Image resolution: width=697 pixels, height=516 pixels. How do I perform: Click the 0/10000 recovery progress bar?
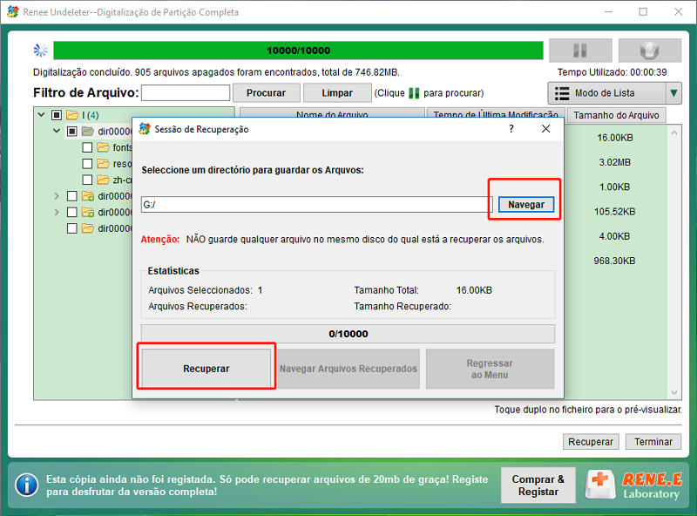348,334
